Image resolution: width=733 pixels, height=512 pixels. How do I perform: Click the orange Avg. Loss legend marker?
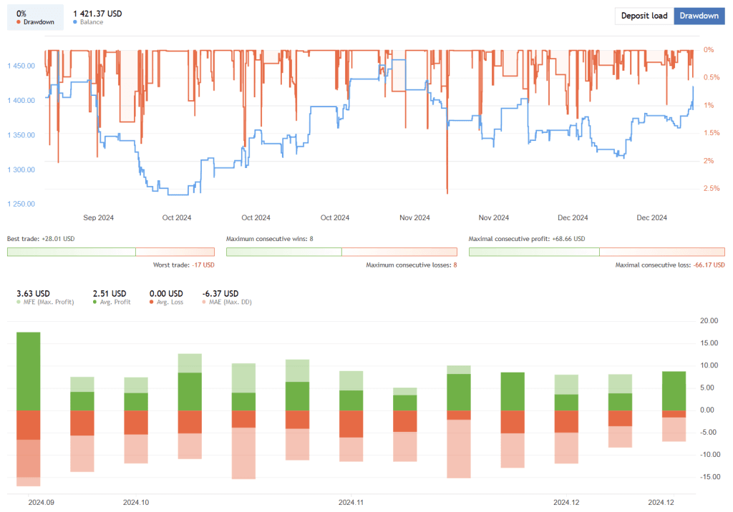153,302
